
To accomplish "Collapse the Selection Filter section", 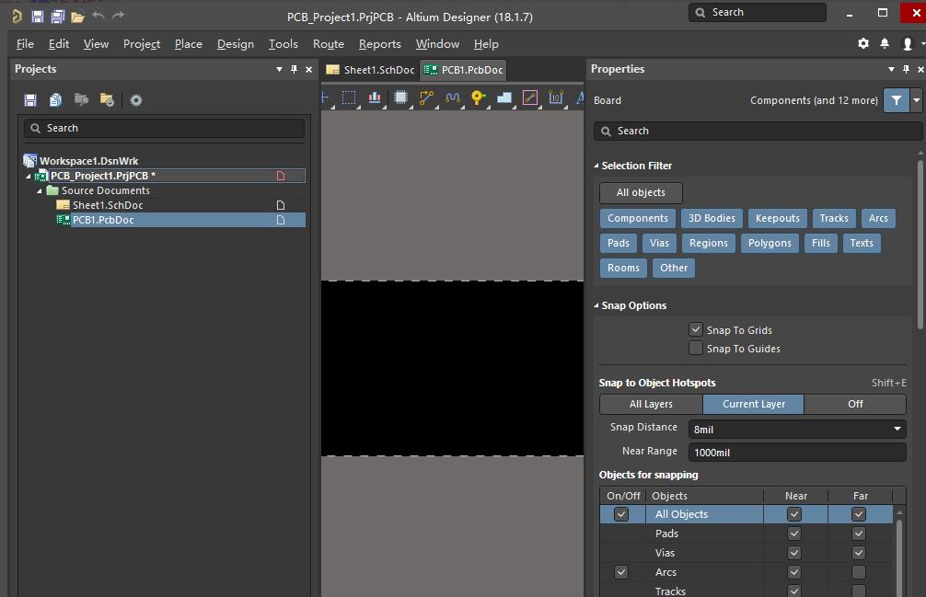I will [596, 166].
